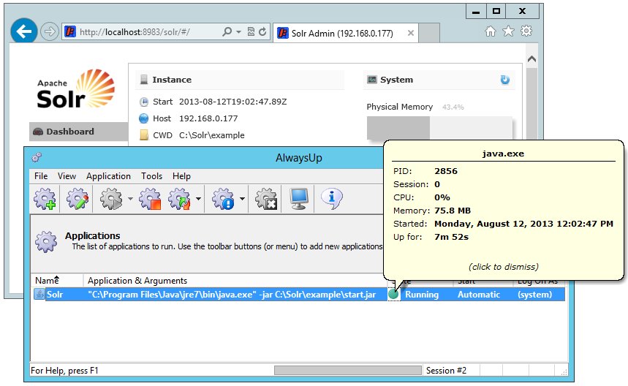Open the address bar search dropdown arrow
The height and width of the screenshot is (386, 628).
tap(239, 31)
